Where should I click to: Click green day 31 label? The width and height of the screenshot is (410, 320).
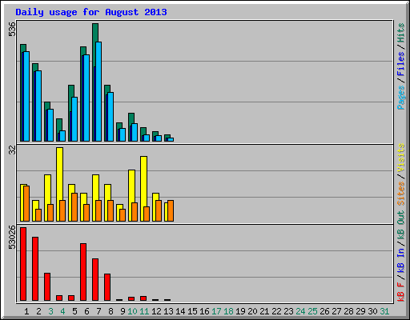point(384,311)
